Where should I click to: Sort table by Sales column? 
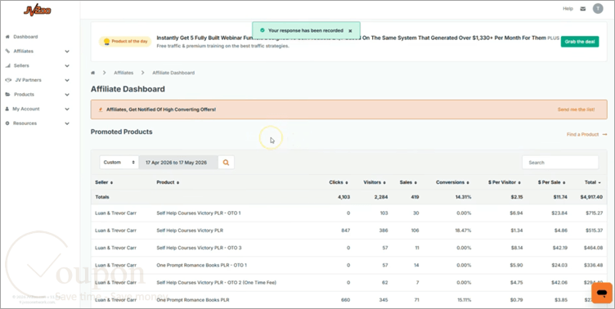point(408,182)
